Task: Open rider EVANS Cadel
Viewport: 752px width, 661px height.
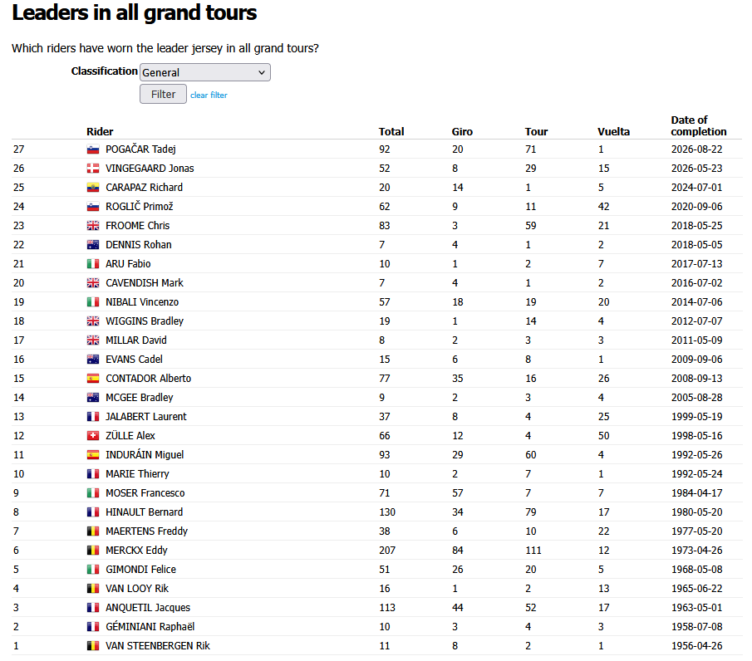Action: pos(134,360)
